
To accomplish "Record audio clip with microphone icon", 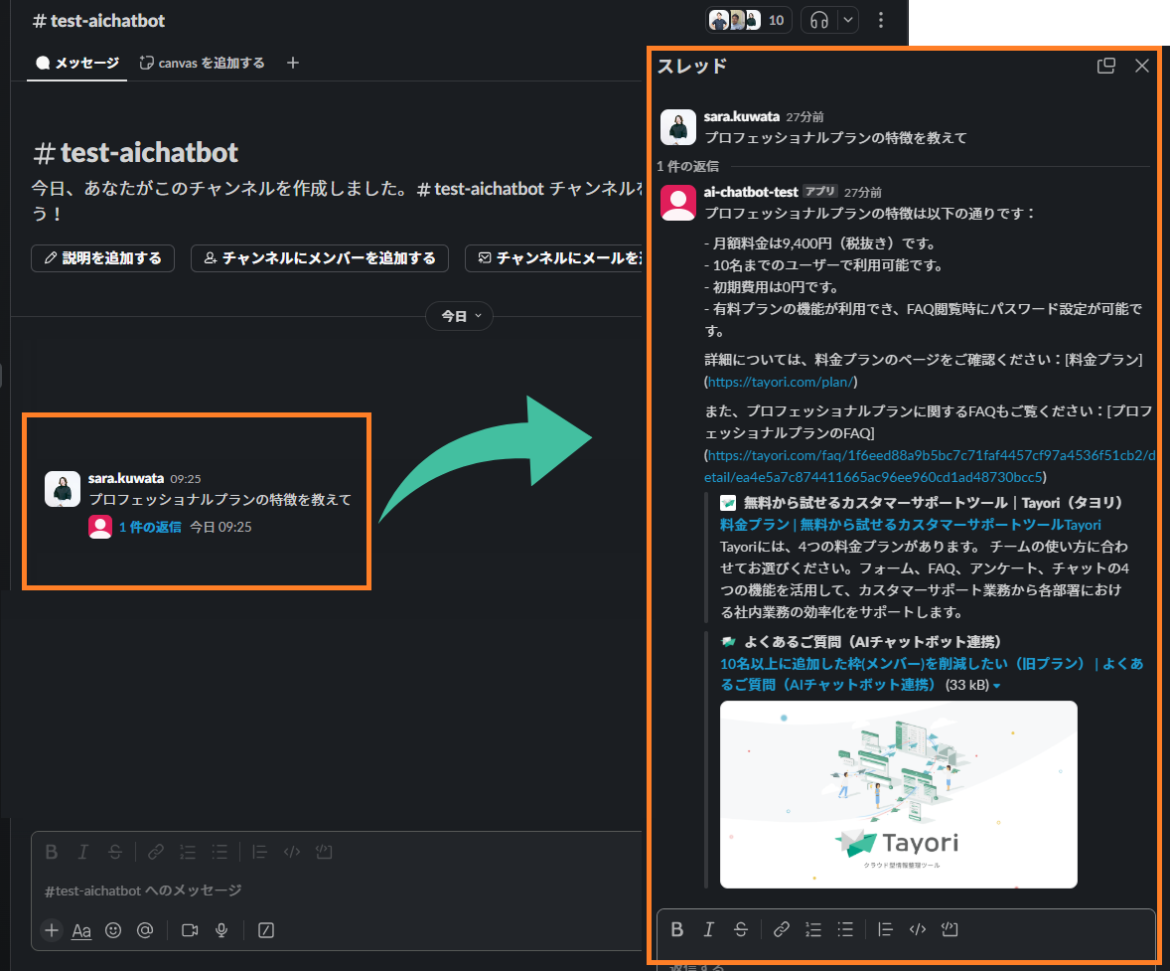I will point(222,930).
